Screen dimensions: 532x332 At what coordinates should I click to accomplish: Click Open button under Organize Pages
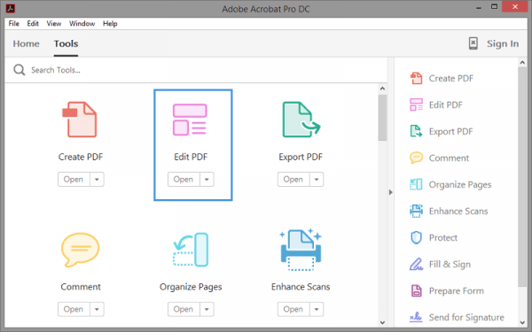pyautogui.click(x=184, y=309)
